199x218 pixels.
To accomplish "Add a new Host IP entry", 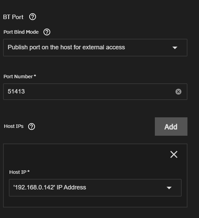I will click(171, 127).
